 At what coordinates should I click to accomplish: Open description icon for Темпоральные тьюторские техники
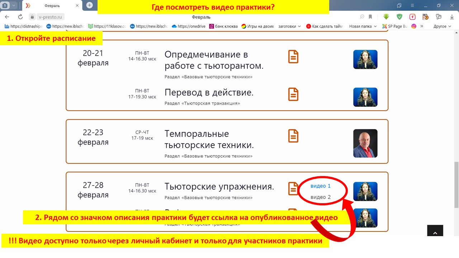tap(293, 136)
